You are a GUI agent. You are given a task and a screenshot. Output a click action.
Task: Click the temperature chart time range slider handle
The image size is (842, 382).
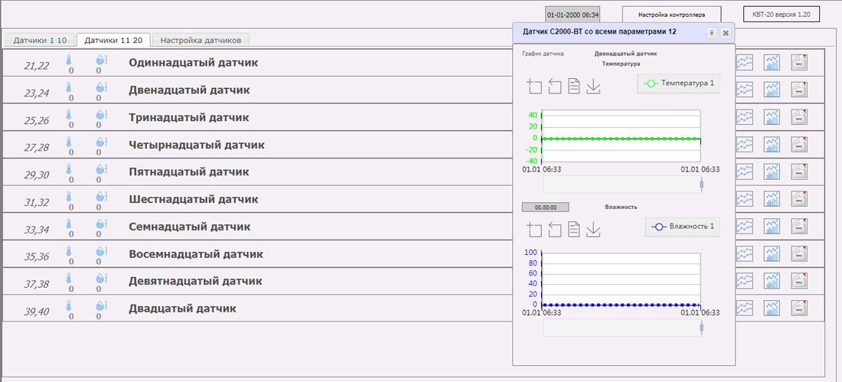point(701,184)
